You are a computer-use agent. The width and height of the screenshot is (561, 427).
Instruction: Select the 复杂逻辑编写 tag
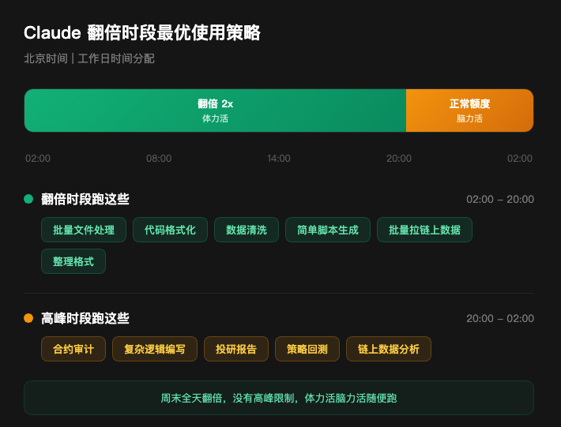click(x=155, y=349)
